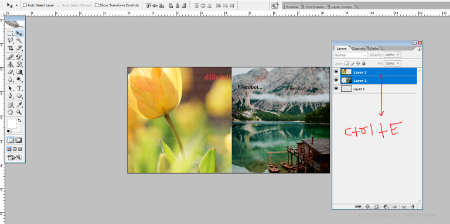This screenshot has height=224, width=450.
Task: Toggle lock transparent pixels
Action: (346, 63)
